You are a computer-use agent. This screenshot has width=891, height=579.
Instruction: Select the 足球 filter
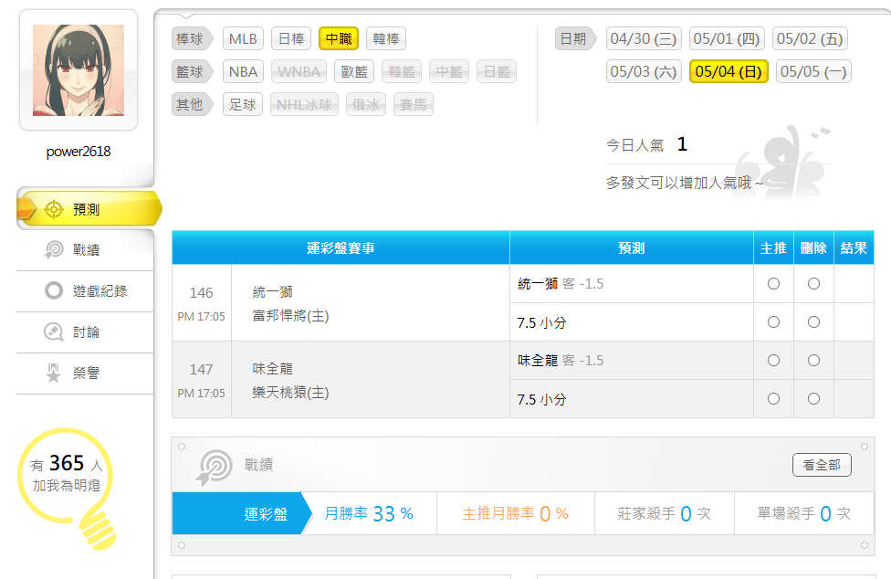(x=243, y=104)
